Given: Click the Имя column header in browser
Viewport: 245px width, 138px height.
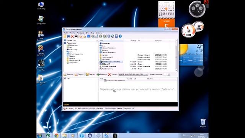Looking at the screenshot, I should click(111, 41).
